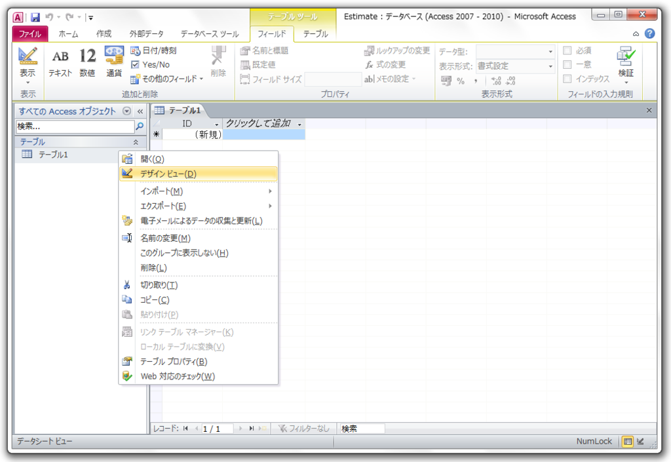
Task: Click the record navigator 検索 box
Action: click(362, 429)
